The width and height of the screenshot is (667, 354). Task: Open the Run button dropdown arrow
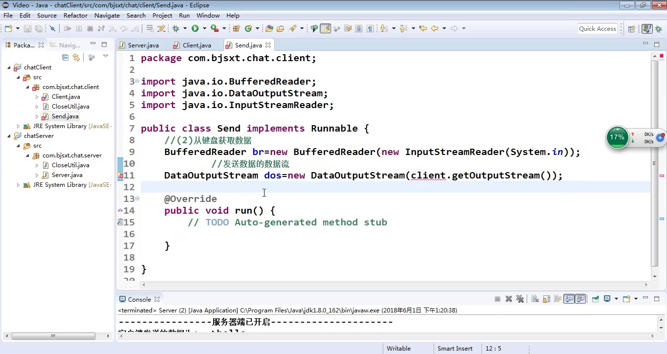click(204, 28)
